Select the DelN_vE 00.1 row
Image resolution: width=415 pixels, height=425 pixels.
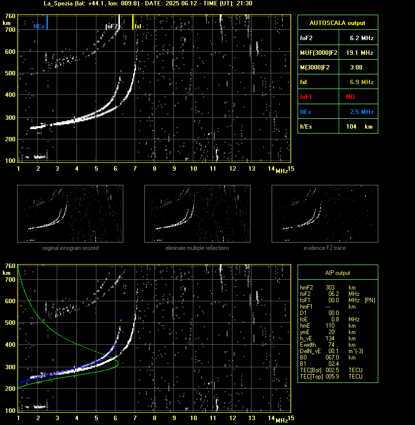pyautogui.click(x=331, y=351)
